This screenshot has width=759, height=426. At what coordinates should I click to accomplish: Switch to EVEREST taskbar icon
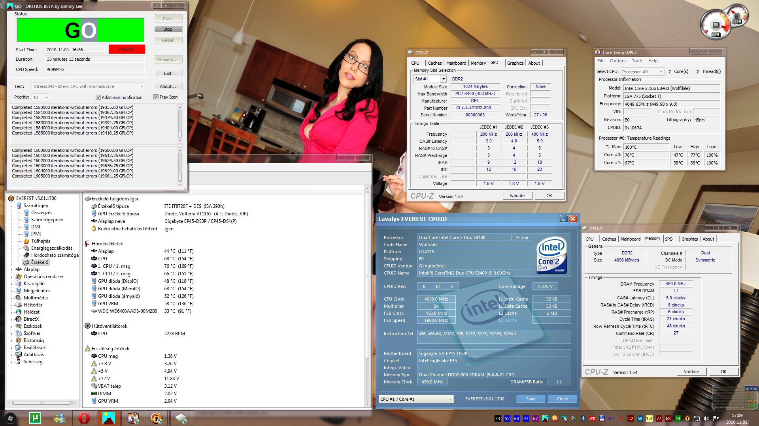(x=157, y=418)
